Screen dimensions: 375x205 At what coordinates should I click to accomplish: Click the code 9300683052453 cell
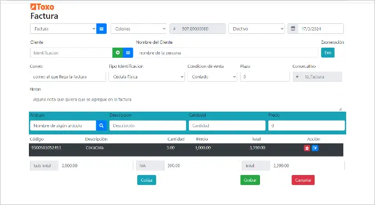[x=46, y=148]
